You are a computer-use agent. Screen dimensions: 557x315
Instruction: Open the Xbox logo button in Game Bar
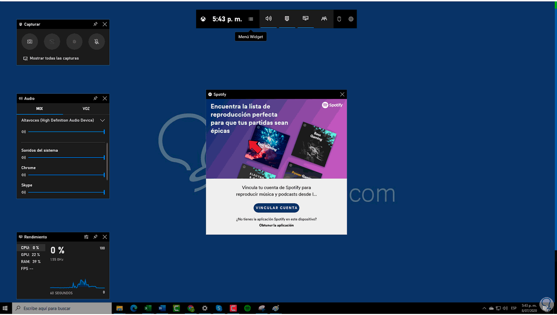click(x=203, y=19)
